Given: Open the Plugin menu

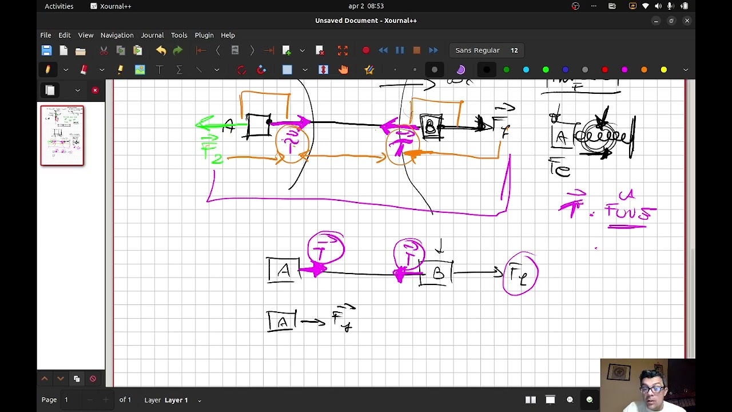Looking at the screenshot, I should pyautogui.click(x=204, y=35).
